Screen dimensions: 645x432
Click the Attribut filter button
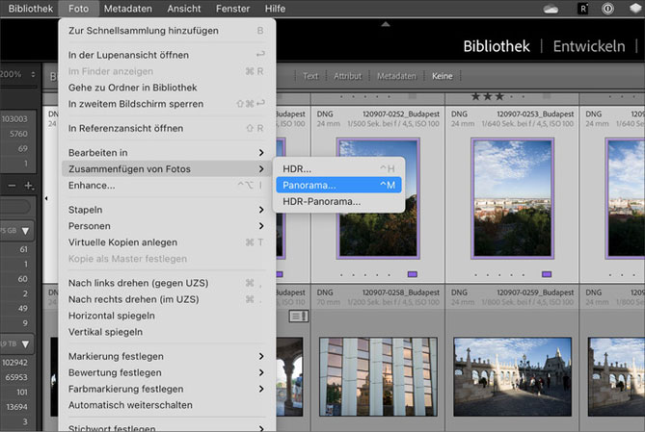[348, 76]
